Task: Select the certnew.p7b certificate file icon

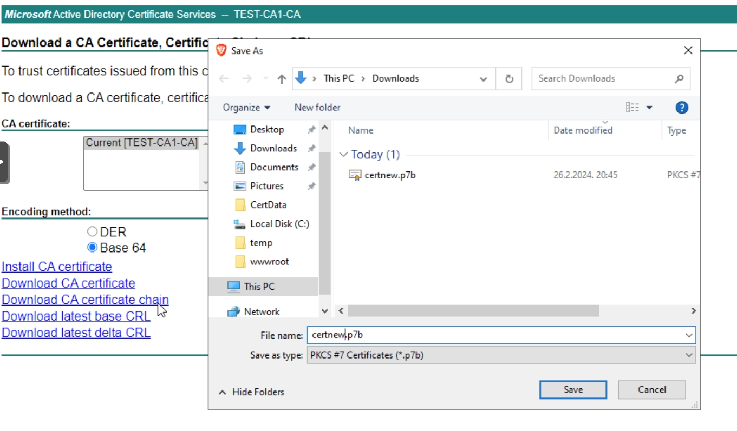Action: click(355, 175)
